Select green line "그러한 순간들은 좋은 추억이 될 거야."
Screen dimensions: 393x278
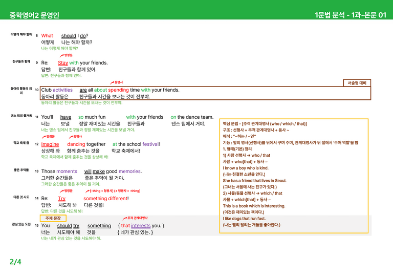tap(71, 184)
